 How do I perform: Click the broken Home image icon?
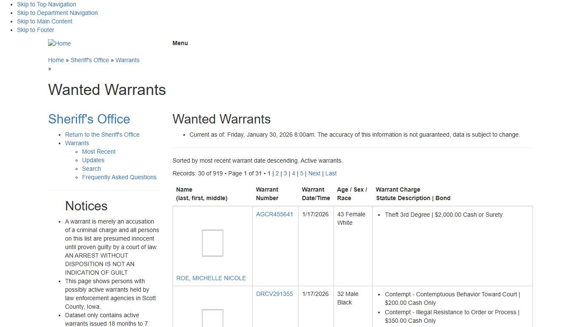[x=59, y=43]
